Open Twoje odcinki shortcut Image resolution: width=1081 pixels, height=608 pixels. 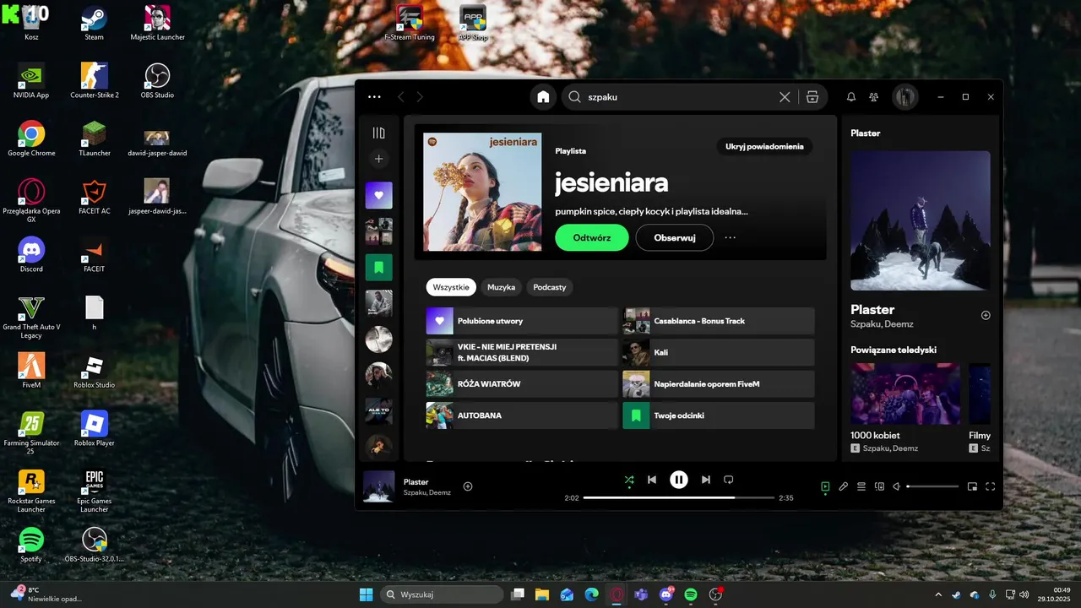719,415
